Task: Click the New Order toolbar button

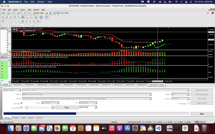Action: click(x=38, y=13)
